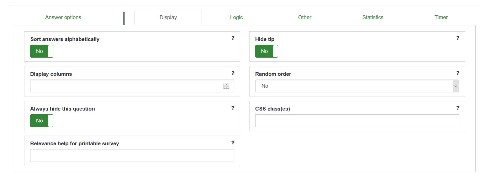Click the Display columns number field

(125, 86)
